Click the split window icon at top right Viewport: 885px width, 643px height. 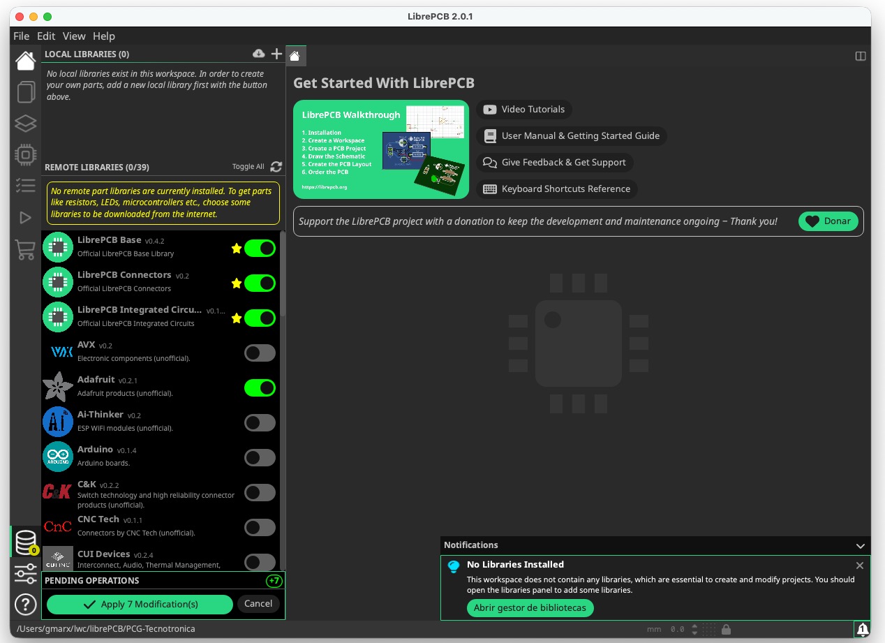click(861, 56)
